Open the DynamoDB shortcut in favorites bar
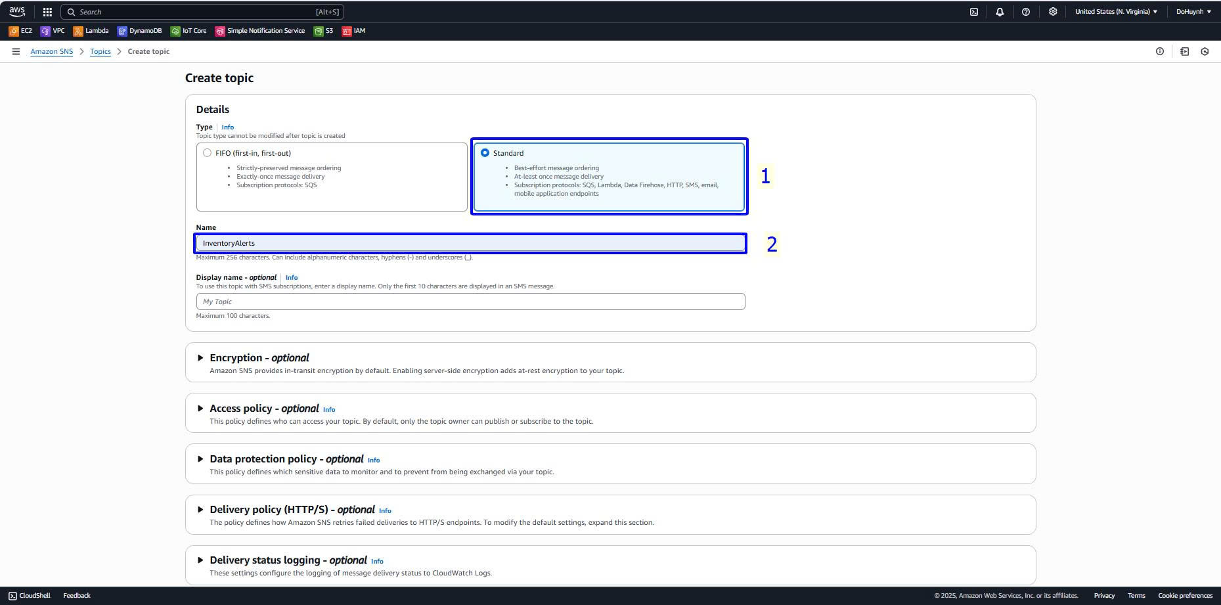The width and height of the screenshot is (1221, 605). coord(139,31)
